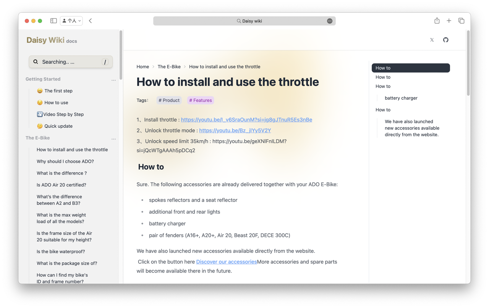Go to The E-Bike breadcrumb

(169, 67)
